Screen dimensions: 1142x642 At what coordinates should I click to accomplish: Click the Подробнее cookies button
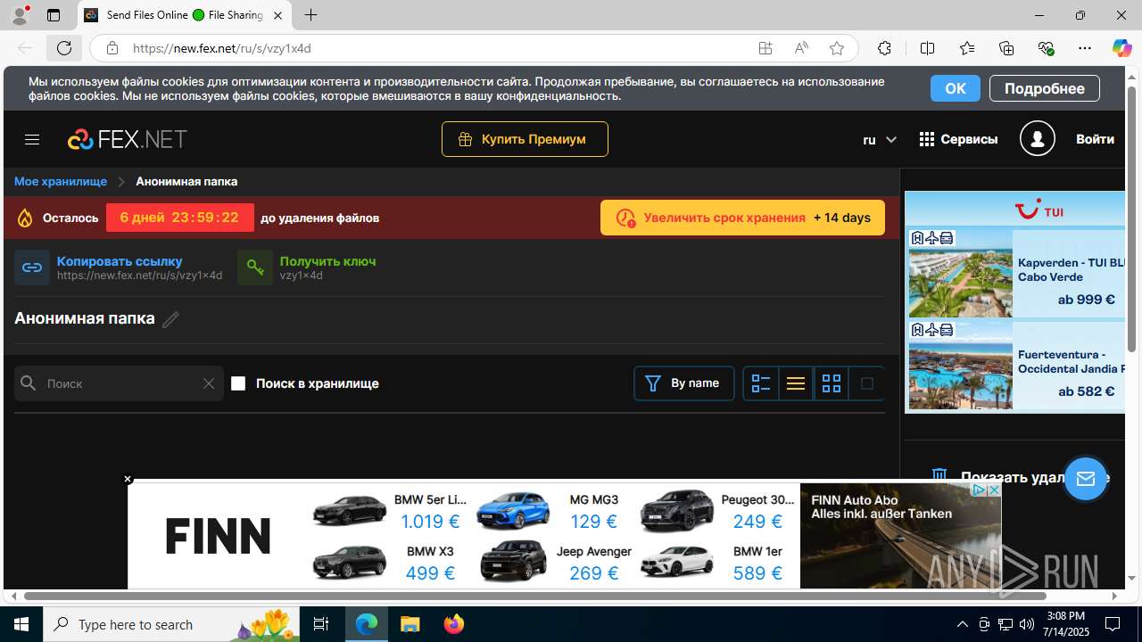pos(1044,88)
